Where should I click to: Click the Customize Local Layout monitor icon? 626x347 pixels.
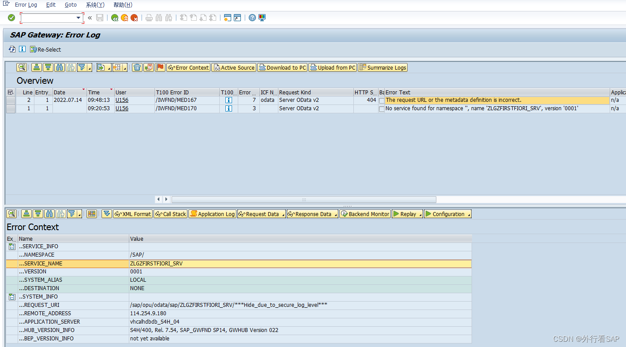tap(262, 18)
